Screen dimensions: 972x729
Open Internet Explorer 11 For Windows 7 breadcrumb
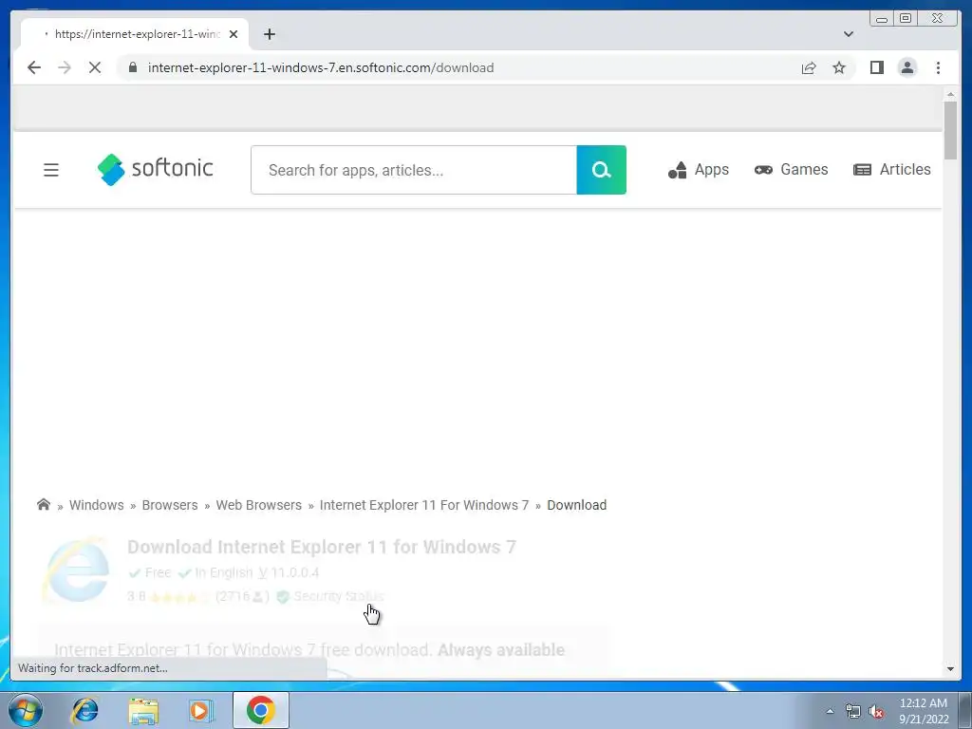pos(424,505)
